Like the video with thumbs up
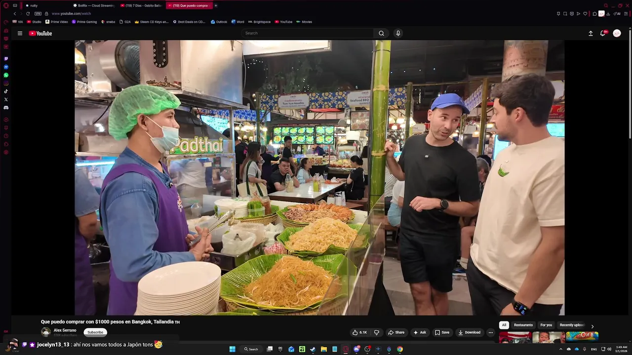The height and width of the screenshot is (355, 632). tap(359, 332)
